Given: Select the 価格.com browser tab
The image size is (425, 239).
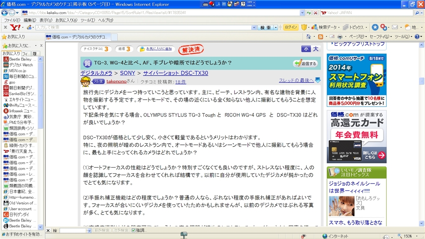Looking at the screenshot, I should pyautogui.click(x=78, y=37).
